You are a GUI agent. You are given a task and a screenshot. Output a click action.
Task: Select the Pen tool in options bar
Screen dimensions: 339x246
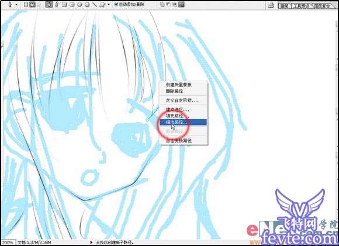pyautogui.click(x=49, y=5)
